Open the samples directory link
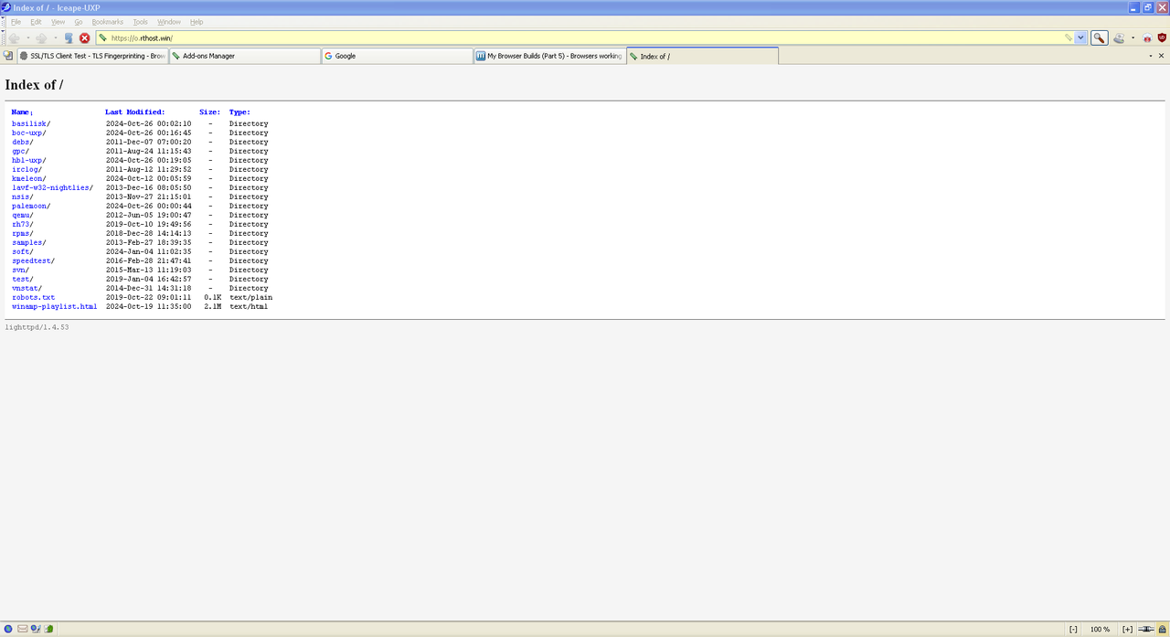 click(27, 242)
